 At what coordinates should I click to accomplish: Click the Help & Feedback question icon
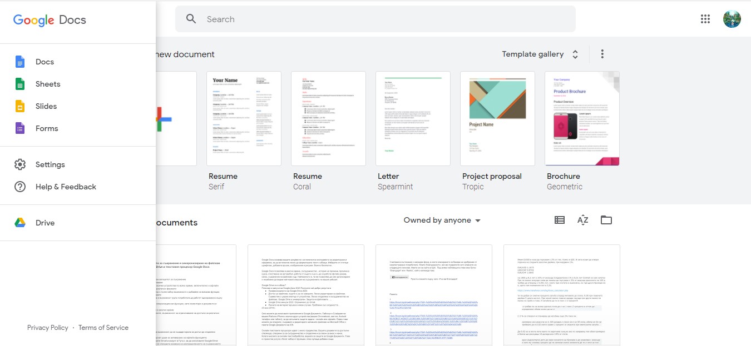pyautogui.click(x=20, y=187)
